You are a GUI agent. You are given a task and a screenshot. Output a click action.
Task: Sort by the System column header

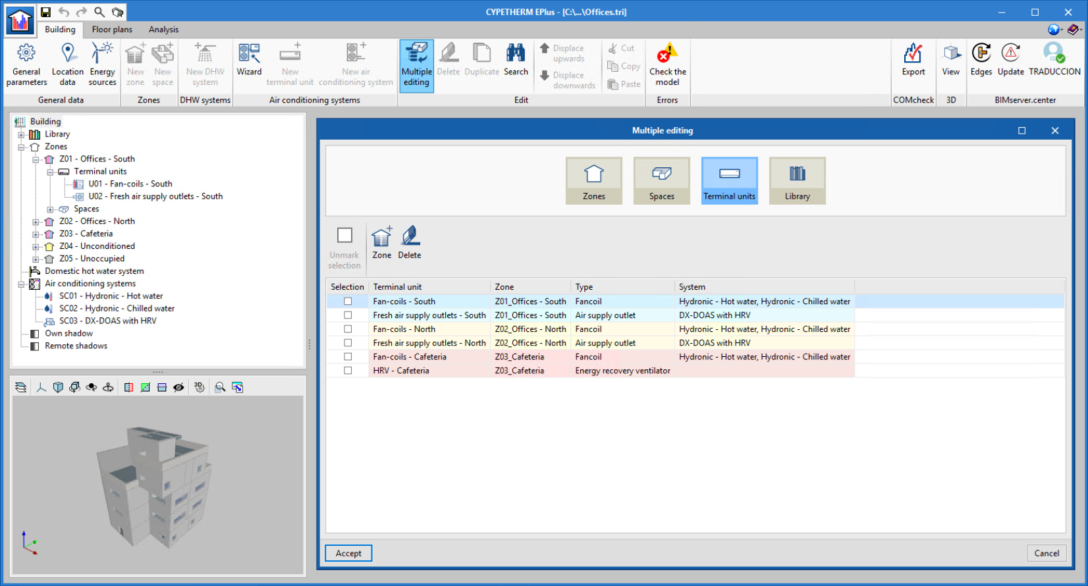(765, 286)
